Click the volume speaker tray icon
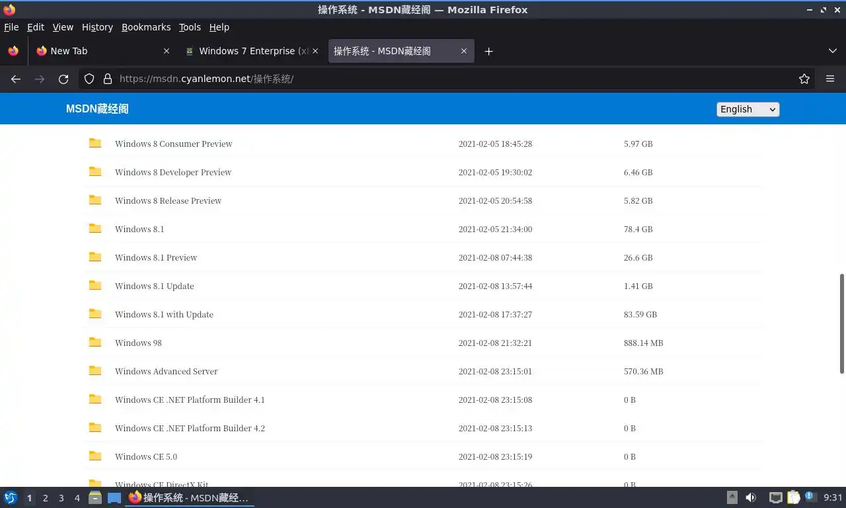This screenshot has height=508, width=846. [x=751, y=497]
